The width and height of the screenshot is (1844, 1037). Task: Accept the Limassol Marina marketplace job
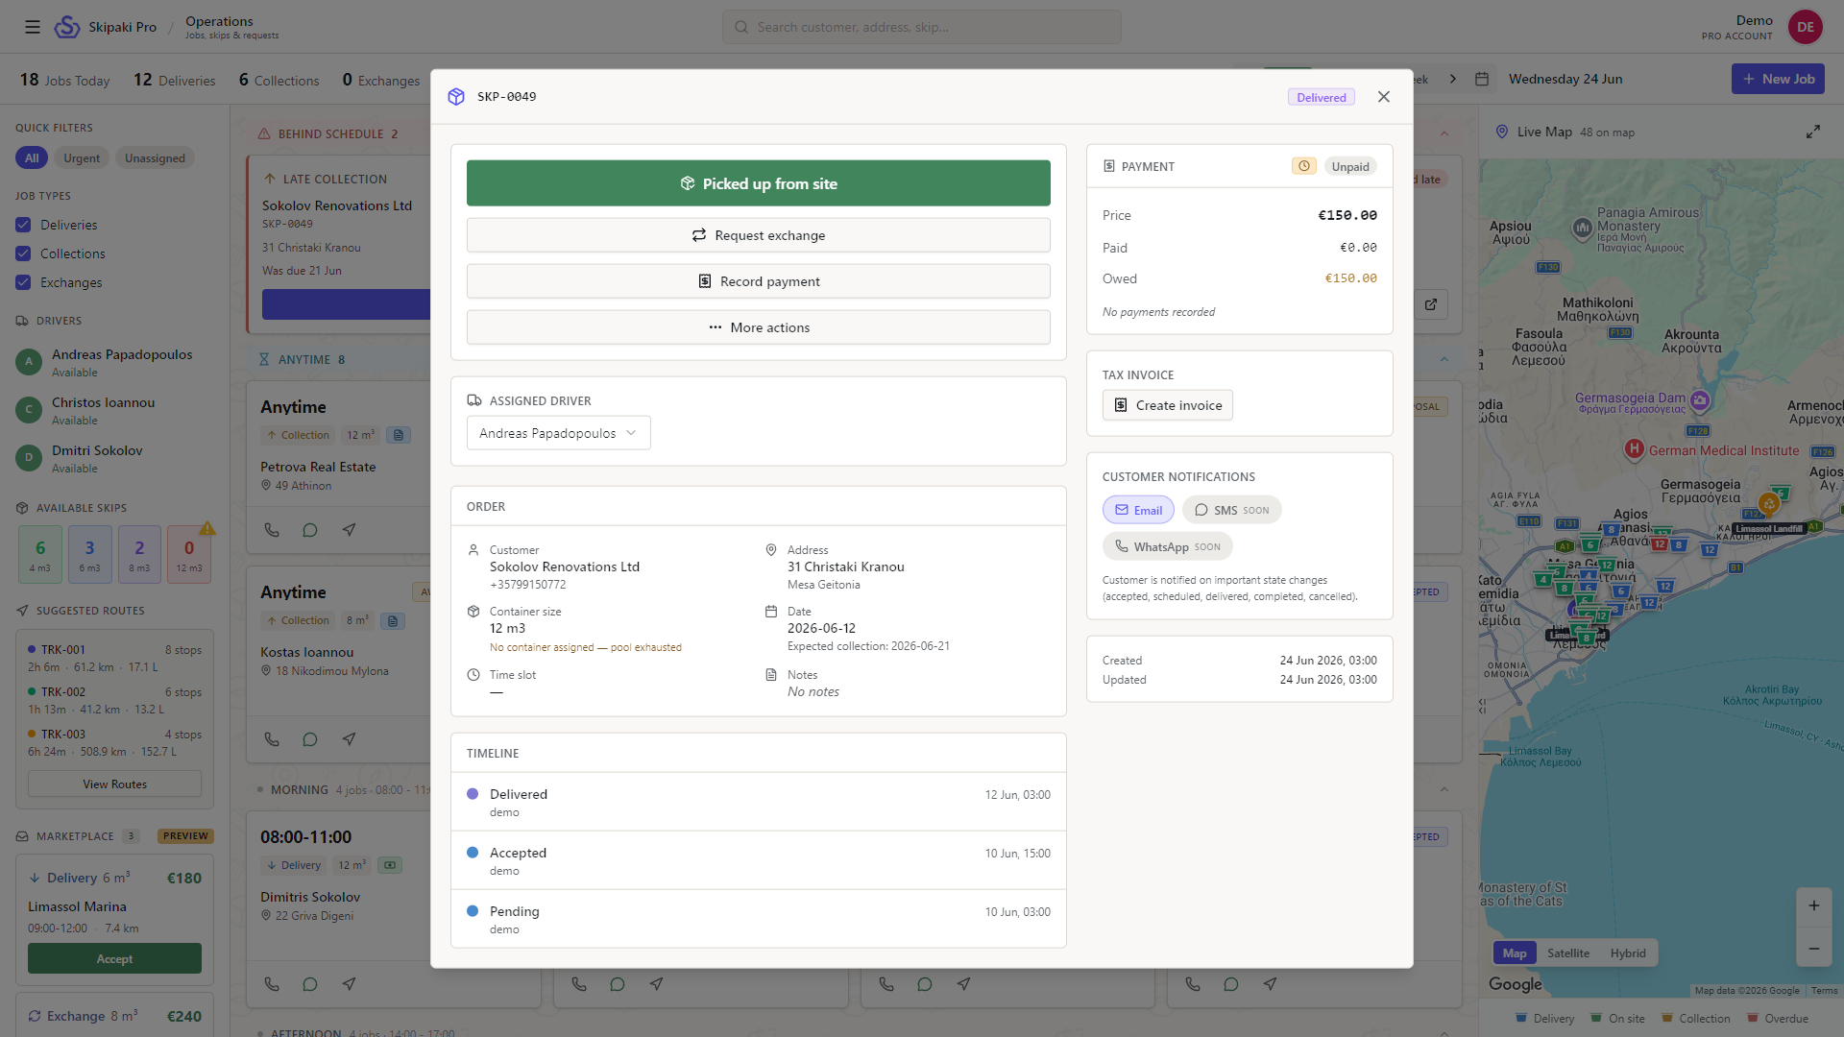coord(114,958)
